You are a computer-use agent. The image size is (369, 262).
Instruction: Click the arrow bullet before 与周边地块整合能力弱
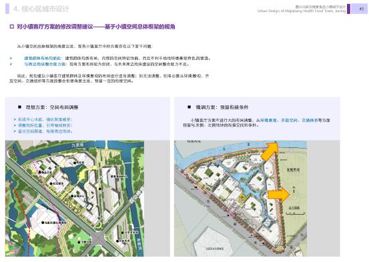tap(11, 64)
